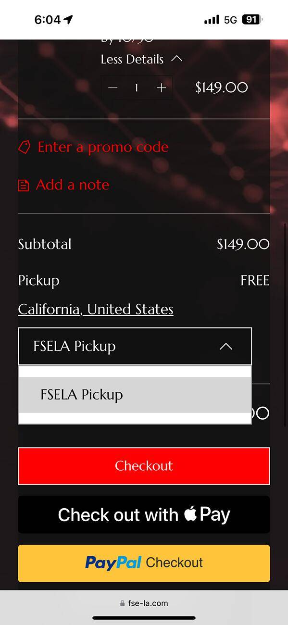Check out with Apple Pay button
Screen dimensions: 288x625
tap(144, 514)
